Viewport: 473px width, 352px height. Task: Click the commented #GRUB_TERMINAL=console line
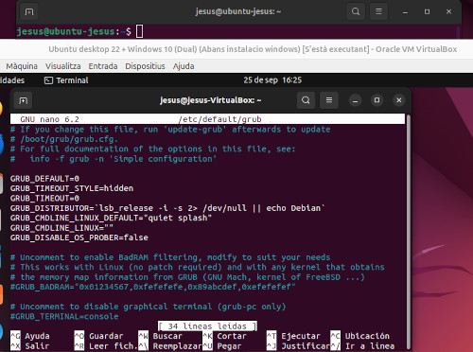point(64,316)
